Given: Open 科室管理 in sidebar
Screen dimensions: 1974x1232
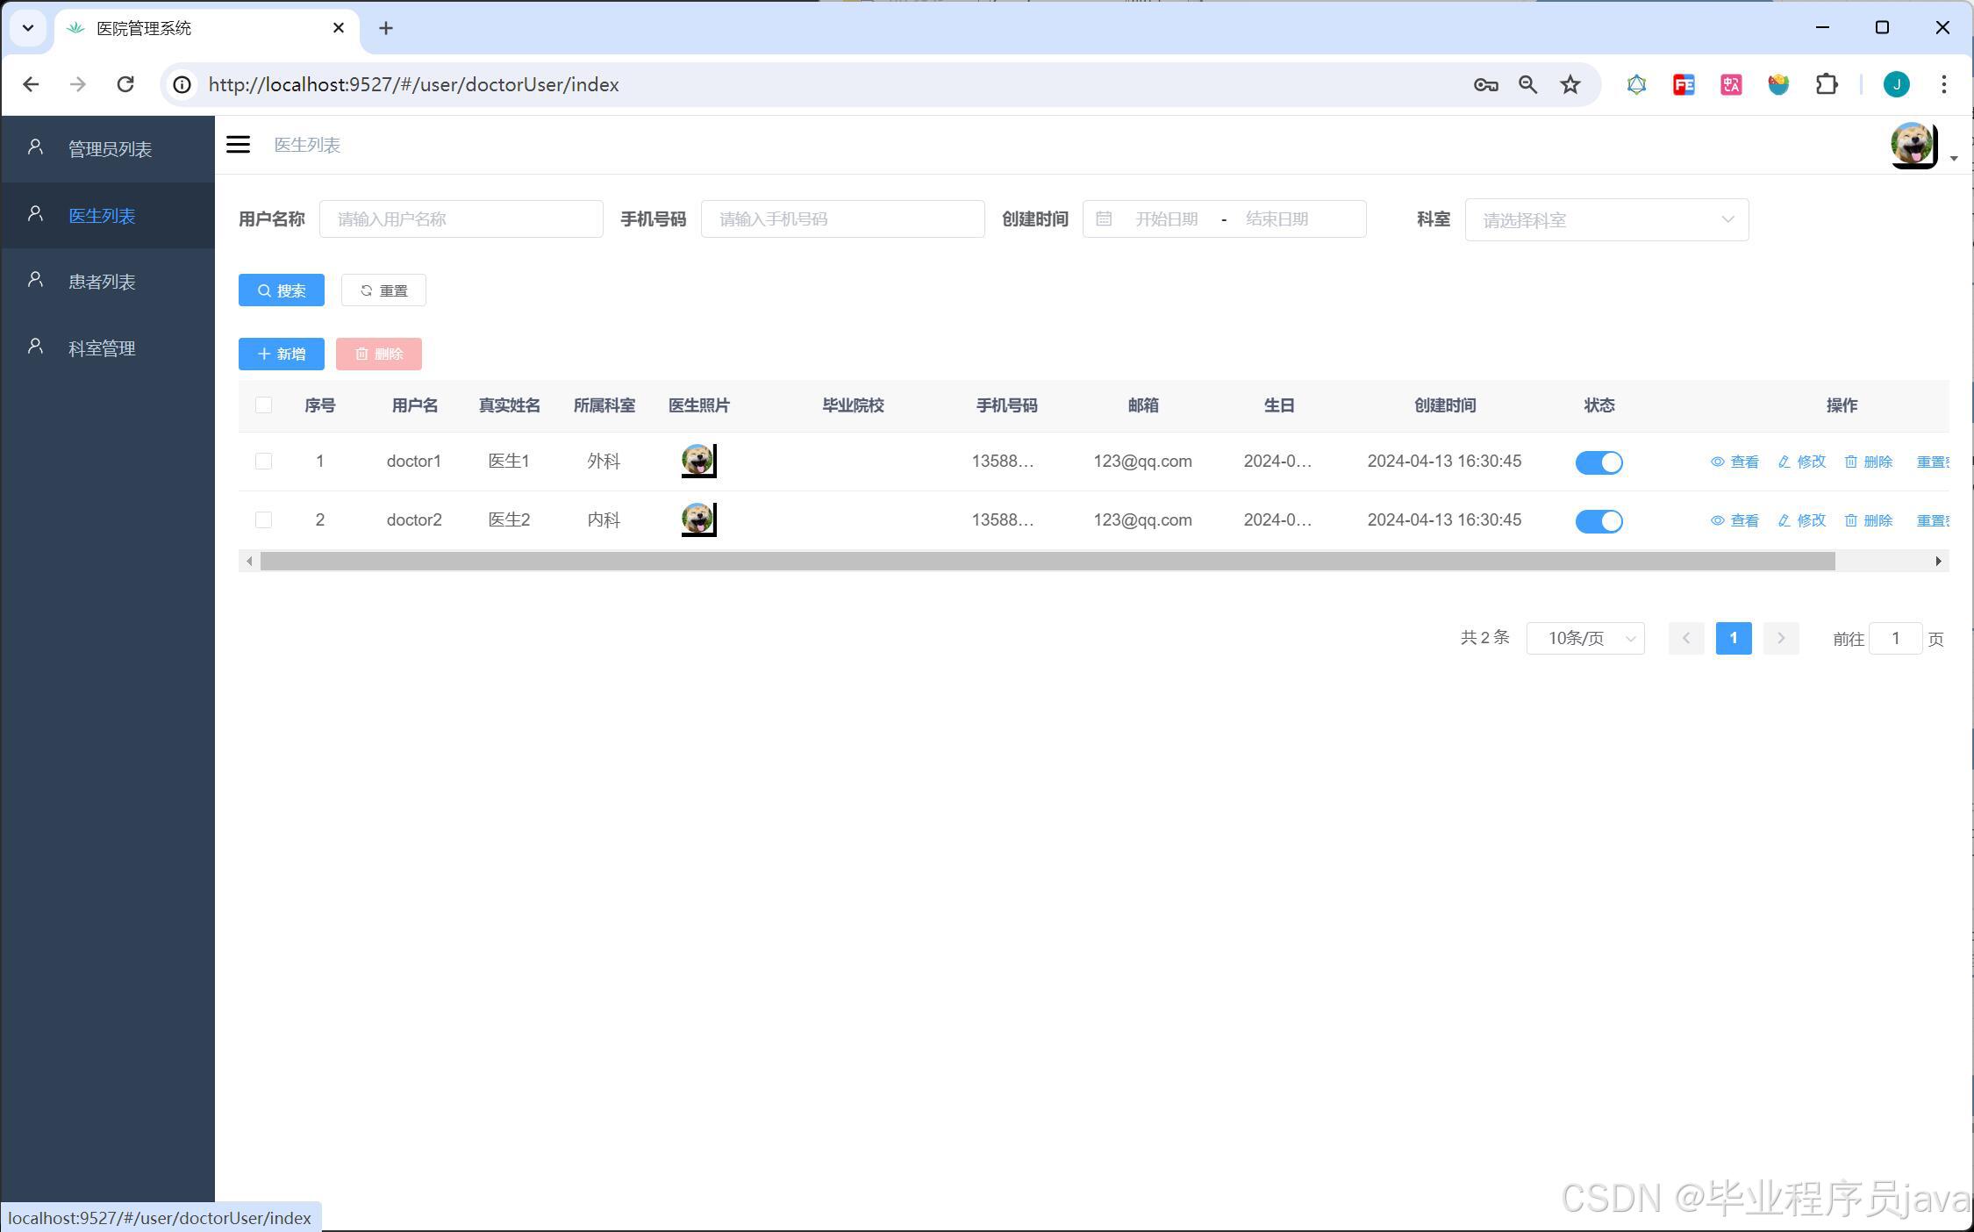Looking at the screenshot, I should (x=108, y=348).
